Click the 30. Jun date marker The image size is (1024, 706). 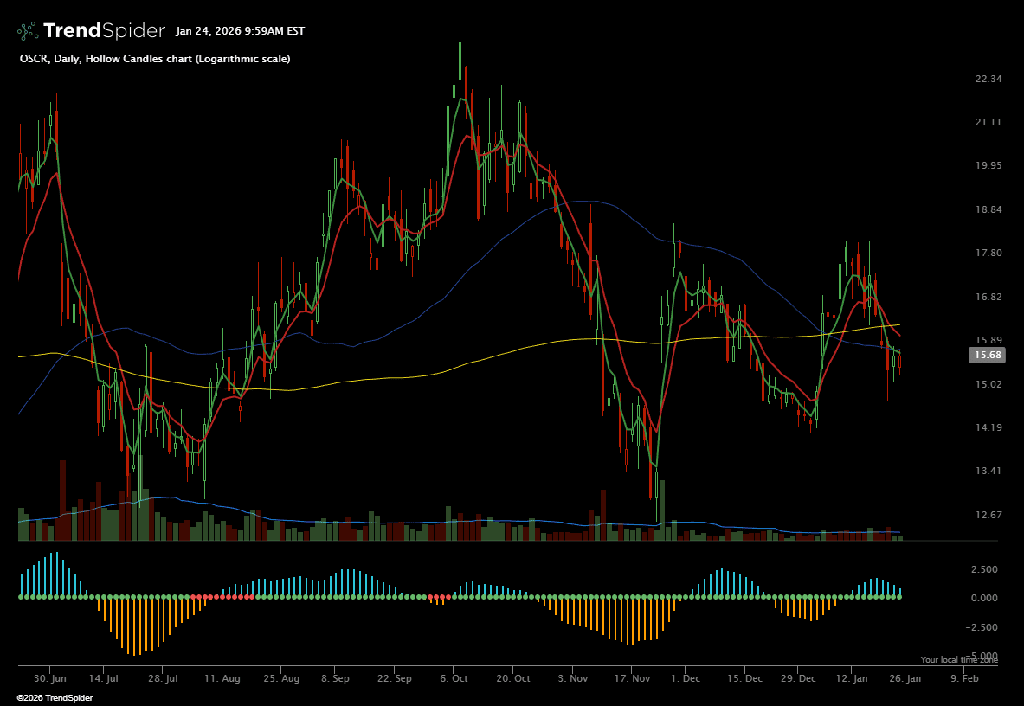51,679
